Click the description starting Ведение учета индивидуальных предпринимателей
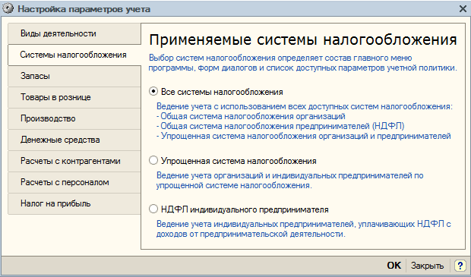471x277 pixels. point(303,229)
